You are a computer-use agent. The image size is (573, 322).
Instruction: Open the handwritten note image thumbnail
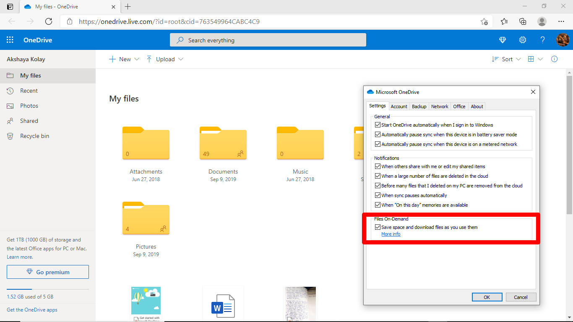pos(300,304)
